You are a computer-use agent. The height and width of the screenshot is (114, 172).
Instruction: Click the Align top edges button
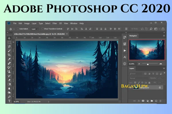coord(68,29)
